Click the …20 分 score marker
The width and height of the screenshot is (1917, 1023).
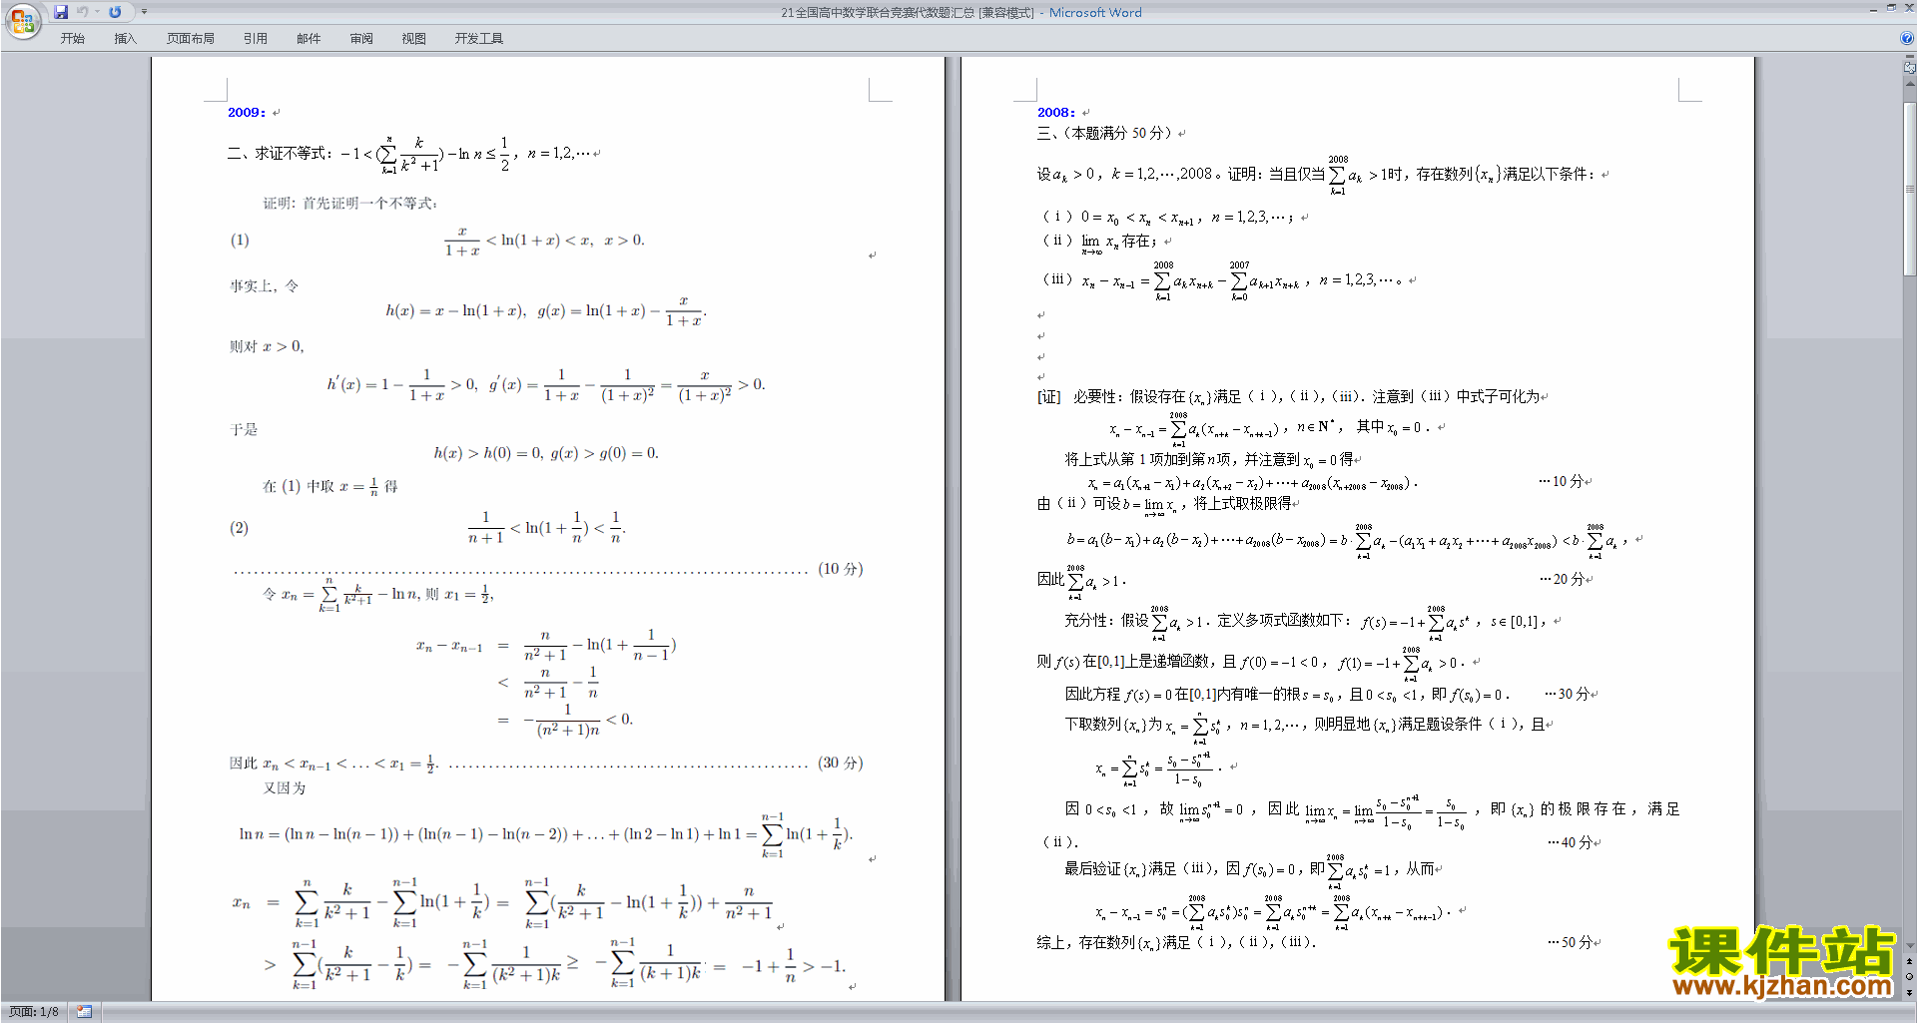click(x=1562, y=579)
